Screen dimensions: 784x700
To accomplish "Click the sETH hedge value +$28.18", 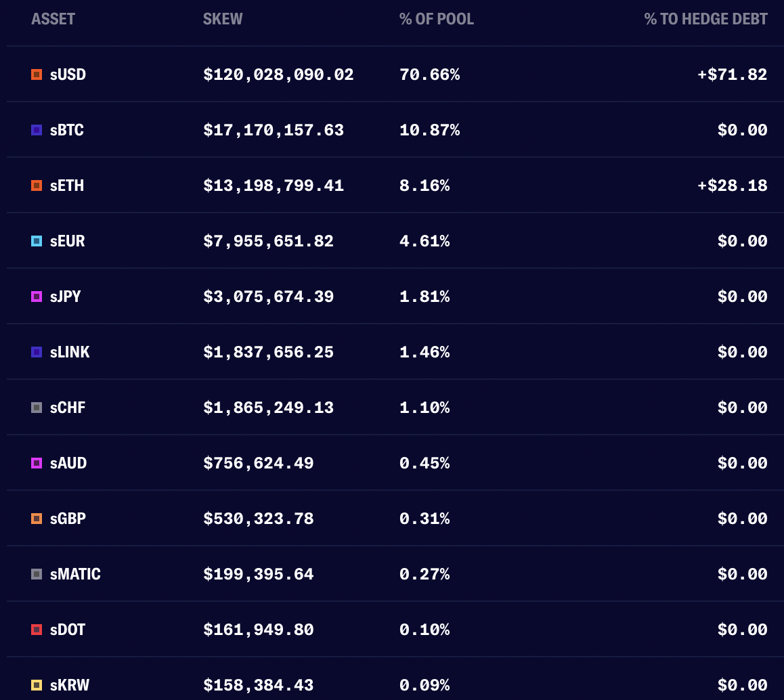I will (733, 185).
